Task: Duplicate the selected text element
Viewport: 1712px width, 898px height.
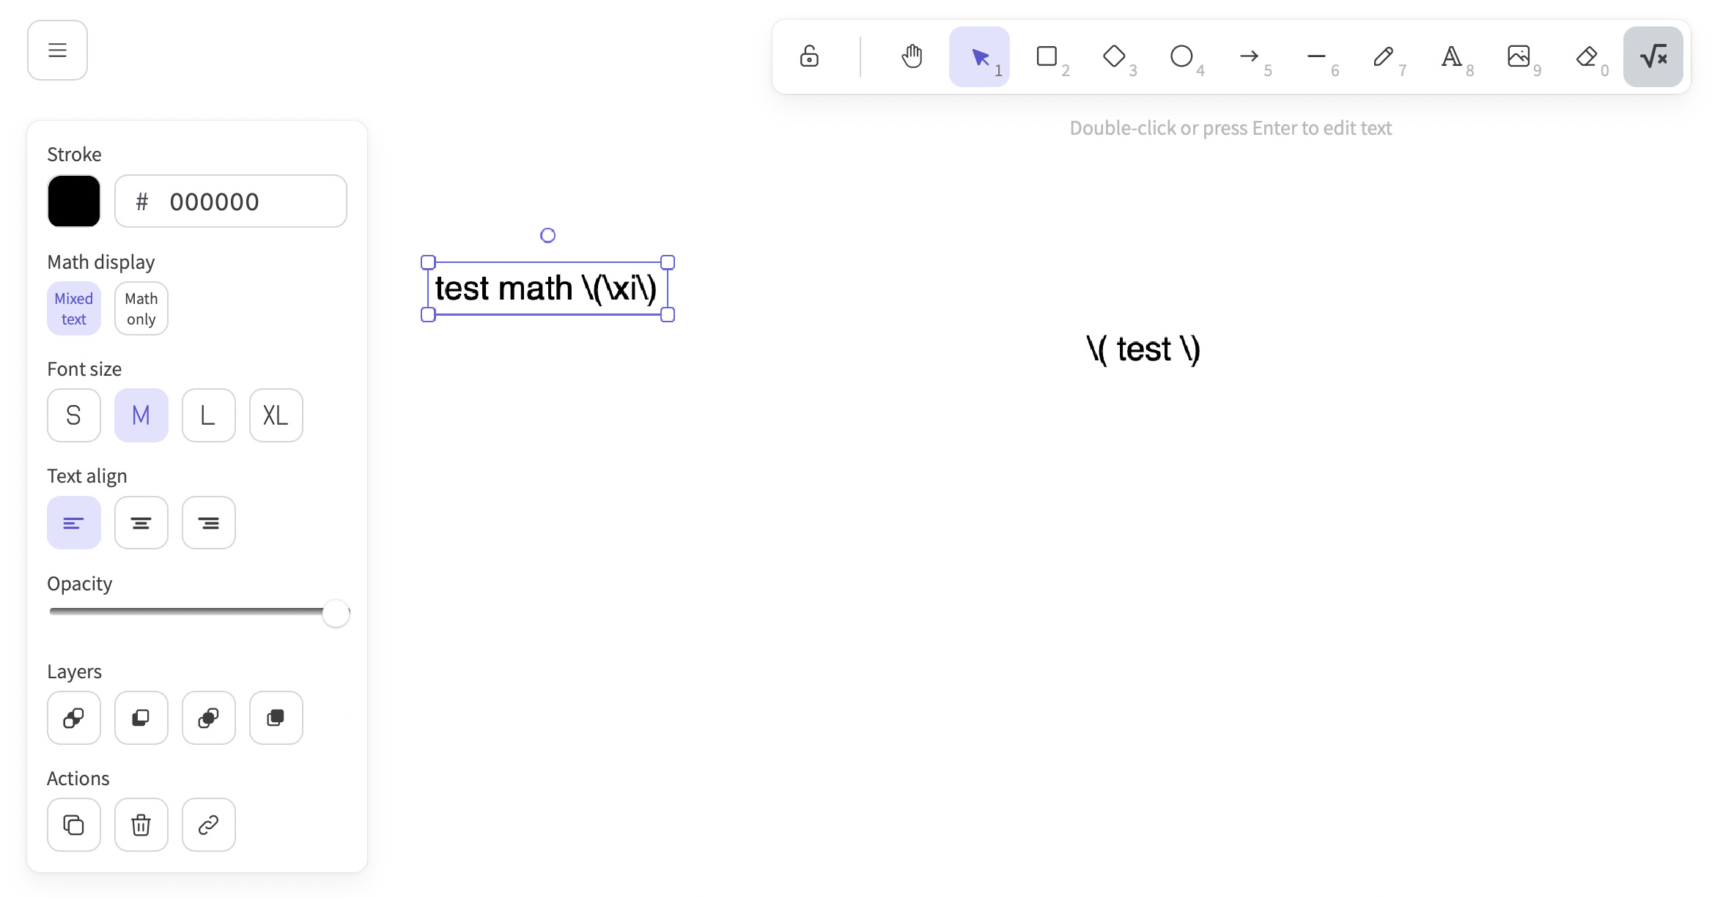Action: (x=73, y=825)
